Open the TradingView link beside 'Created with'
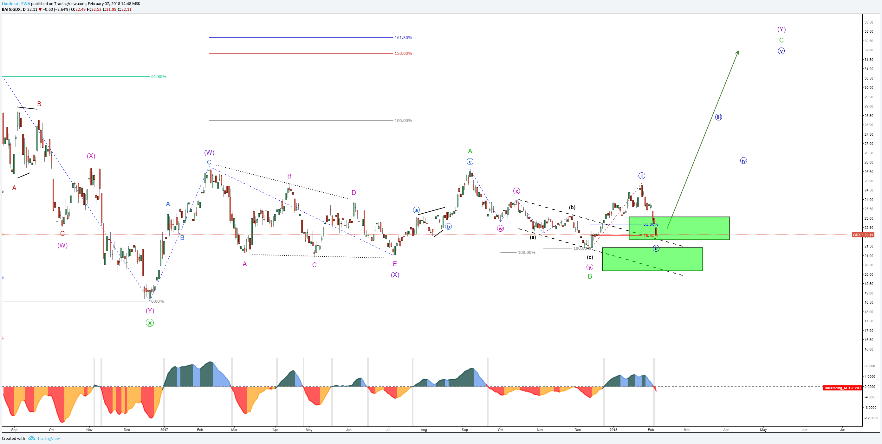 point(48,439)
